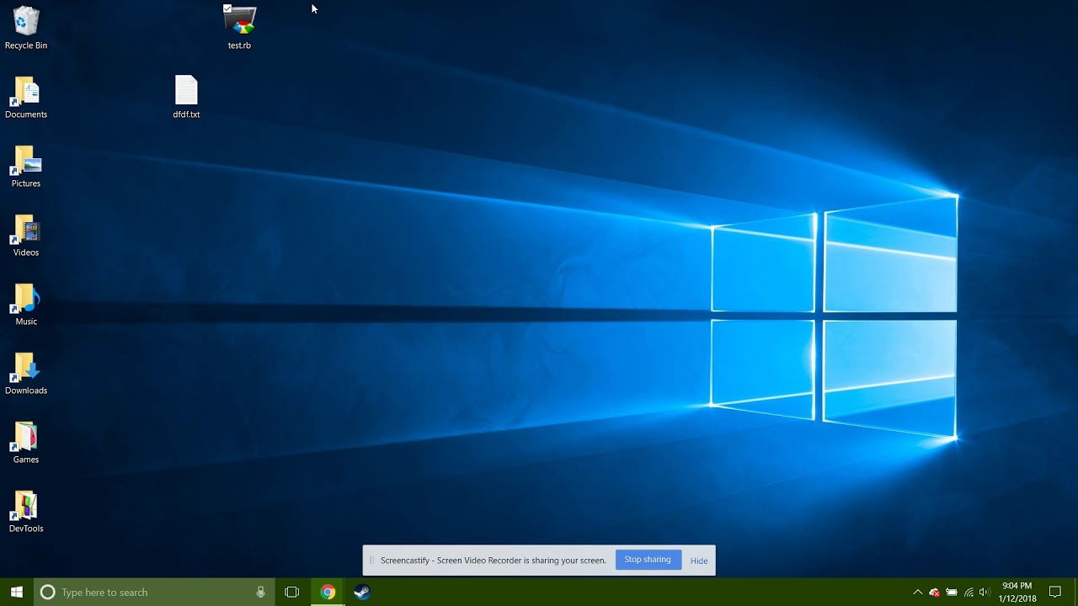Click the red X security tray icon
Screen dimensions: 1078x606
(x=934, y=593)
